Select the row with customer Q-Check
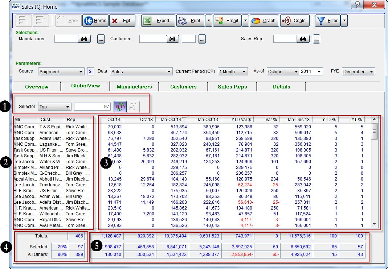 click(192, 173)
